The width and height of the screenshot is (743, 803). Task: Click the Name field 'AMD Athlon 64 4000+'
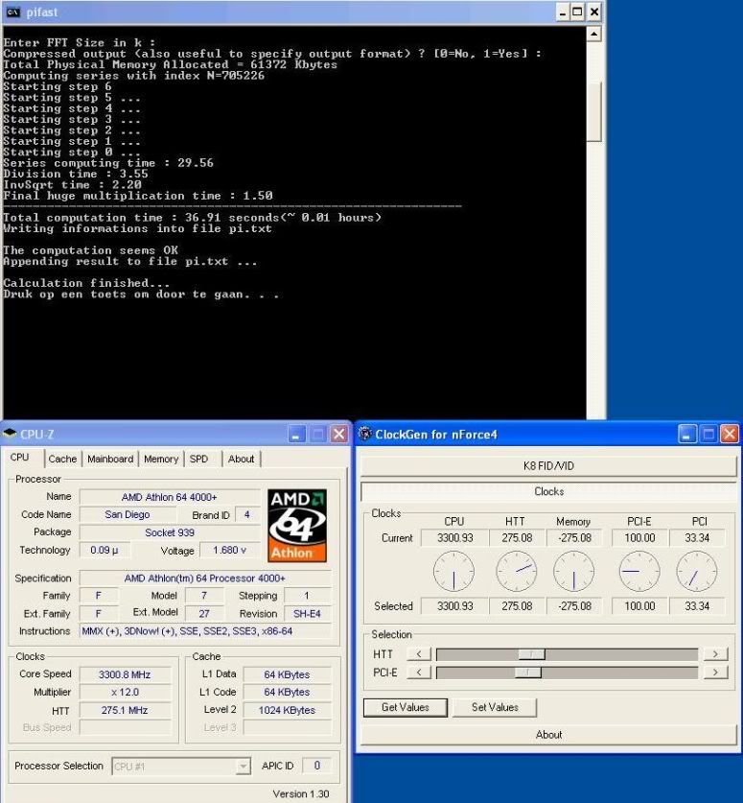click(170, 497)
